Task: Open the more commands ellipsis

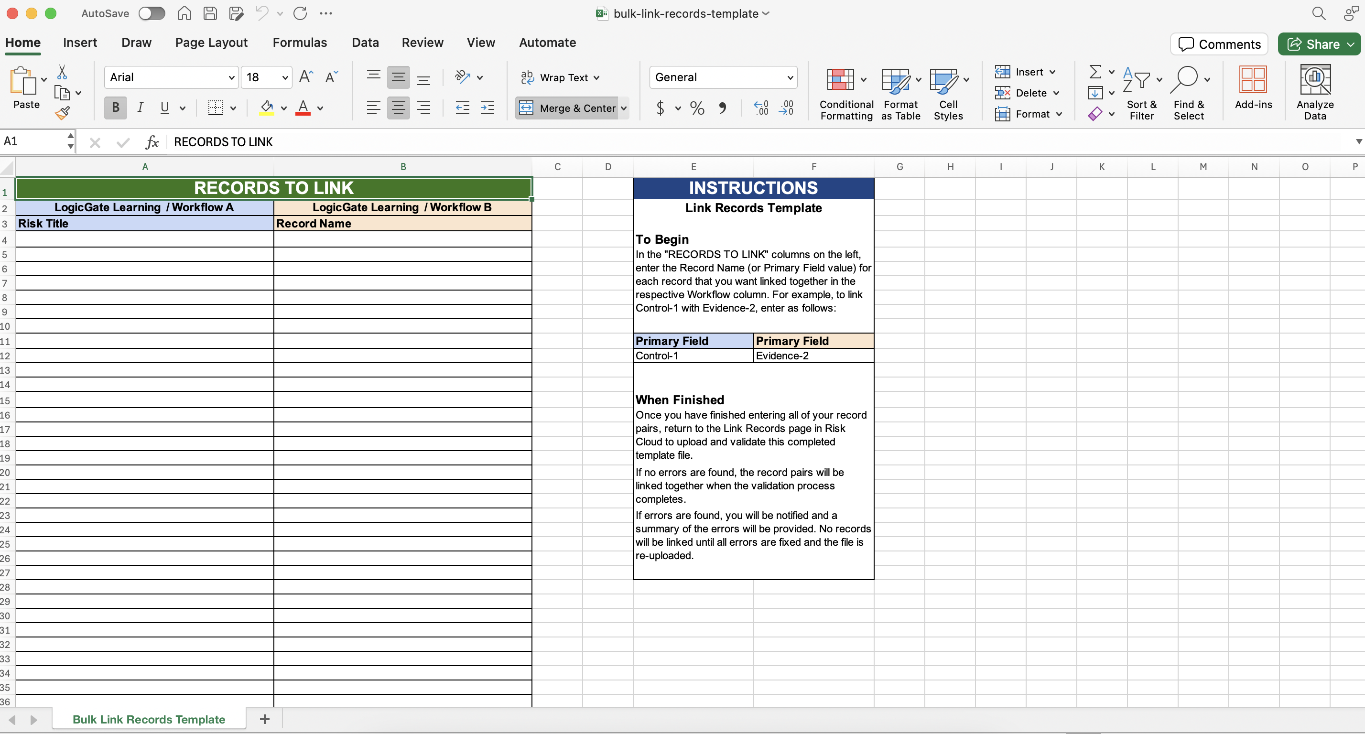Action: coord(326,13)
